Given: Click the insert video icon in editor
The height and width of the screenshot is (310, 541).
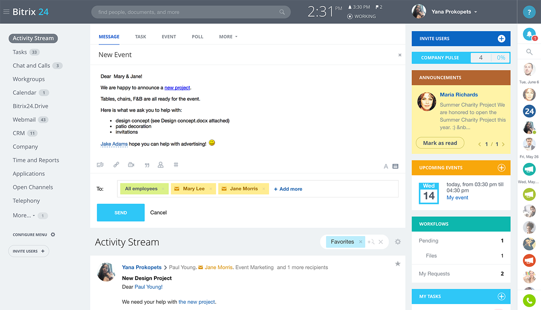Looking at the screenshot, I should click(131, 165).
